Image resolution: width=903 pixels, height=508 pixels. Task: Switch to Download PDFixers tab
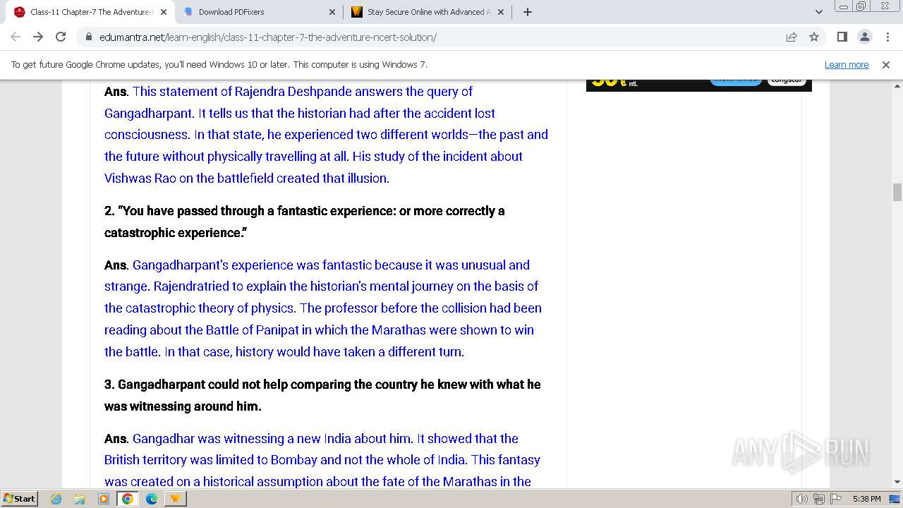click(260, 12)
